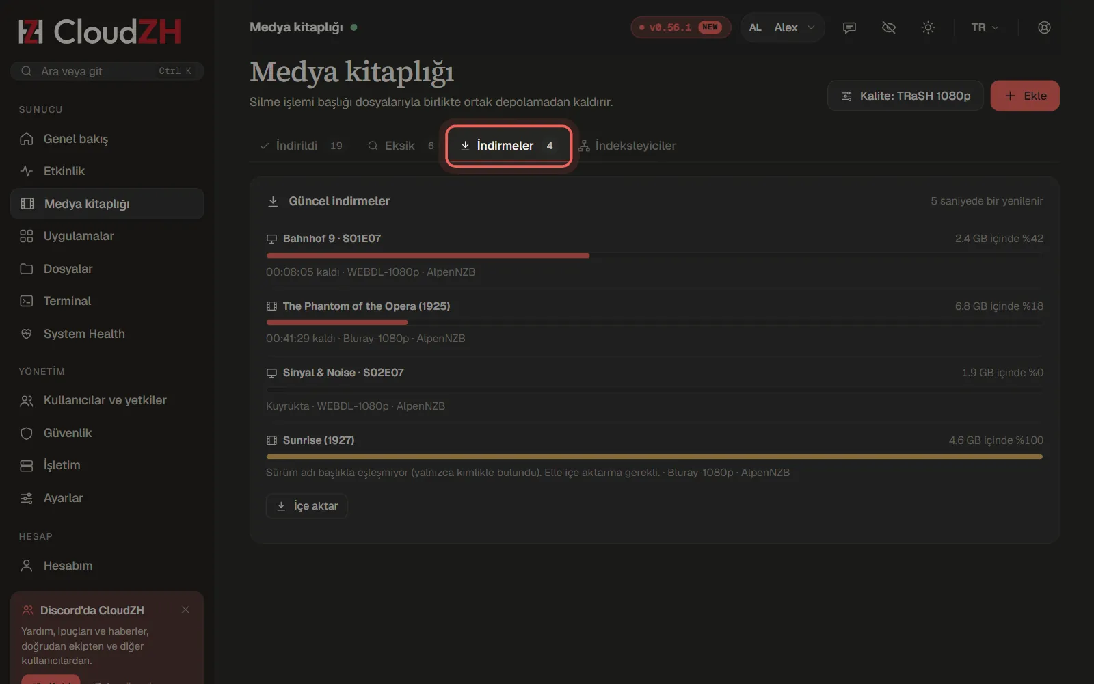
Task: Click the 6.8 GB içinde %18 status
Action: click(x=999, y=306)
